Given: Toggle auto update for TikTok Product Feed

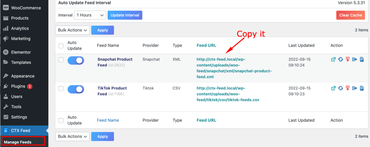Looking at the screenshot, I should tap(76, 89).
